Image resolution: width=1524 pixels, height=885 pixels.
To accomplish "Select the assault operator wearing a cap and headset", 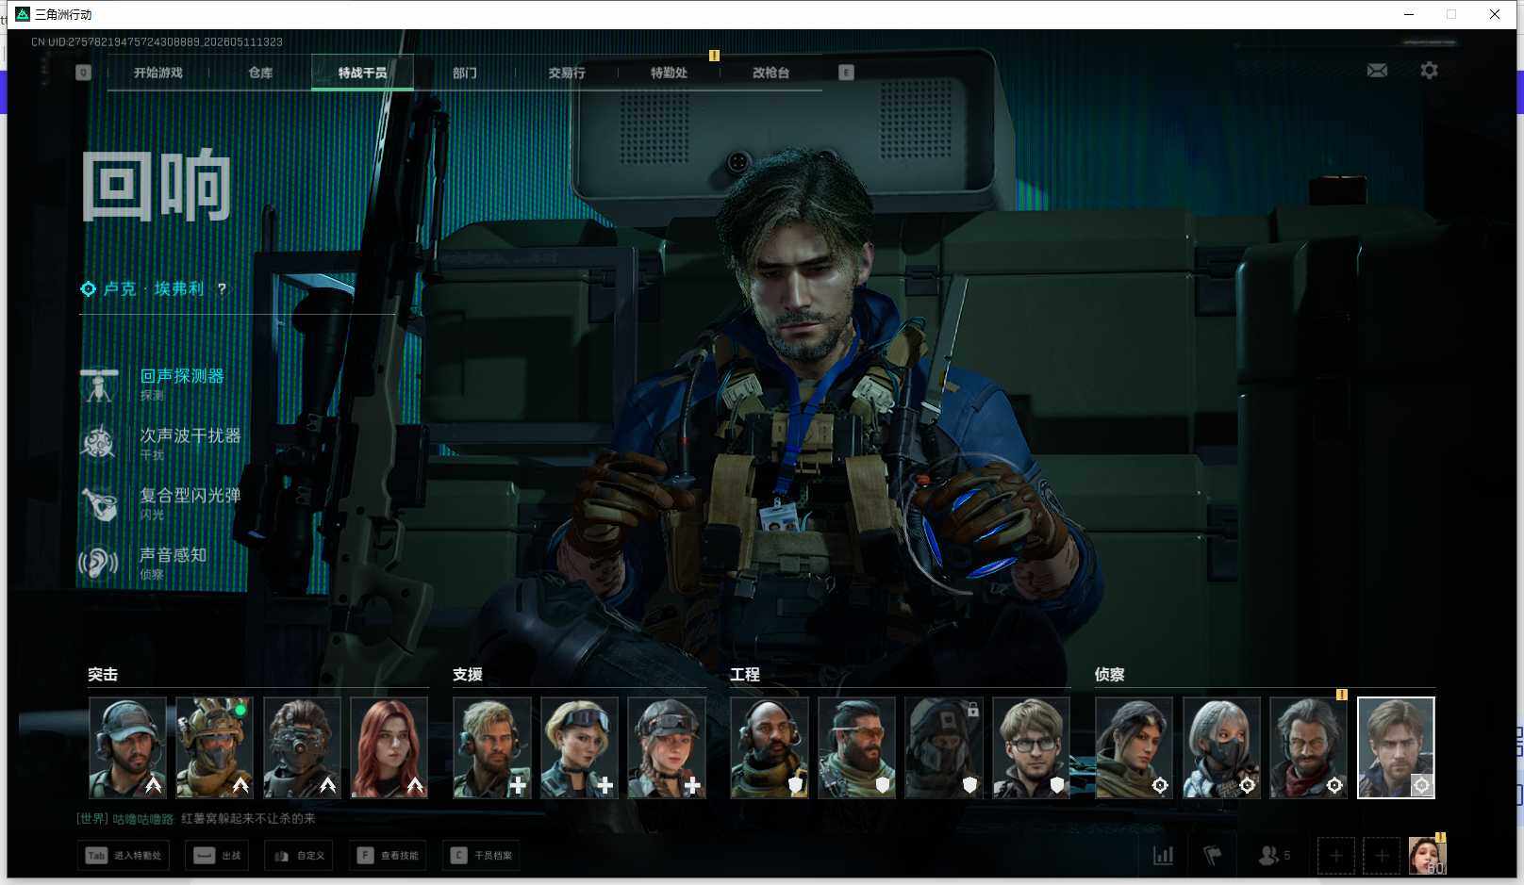I will (127, 747).
